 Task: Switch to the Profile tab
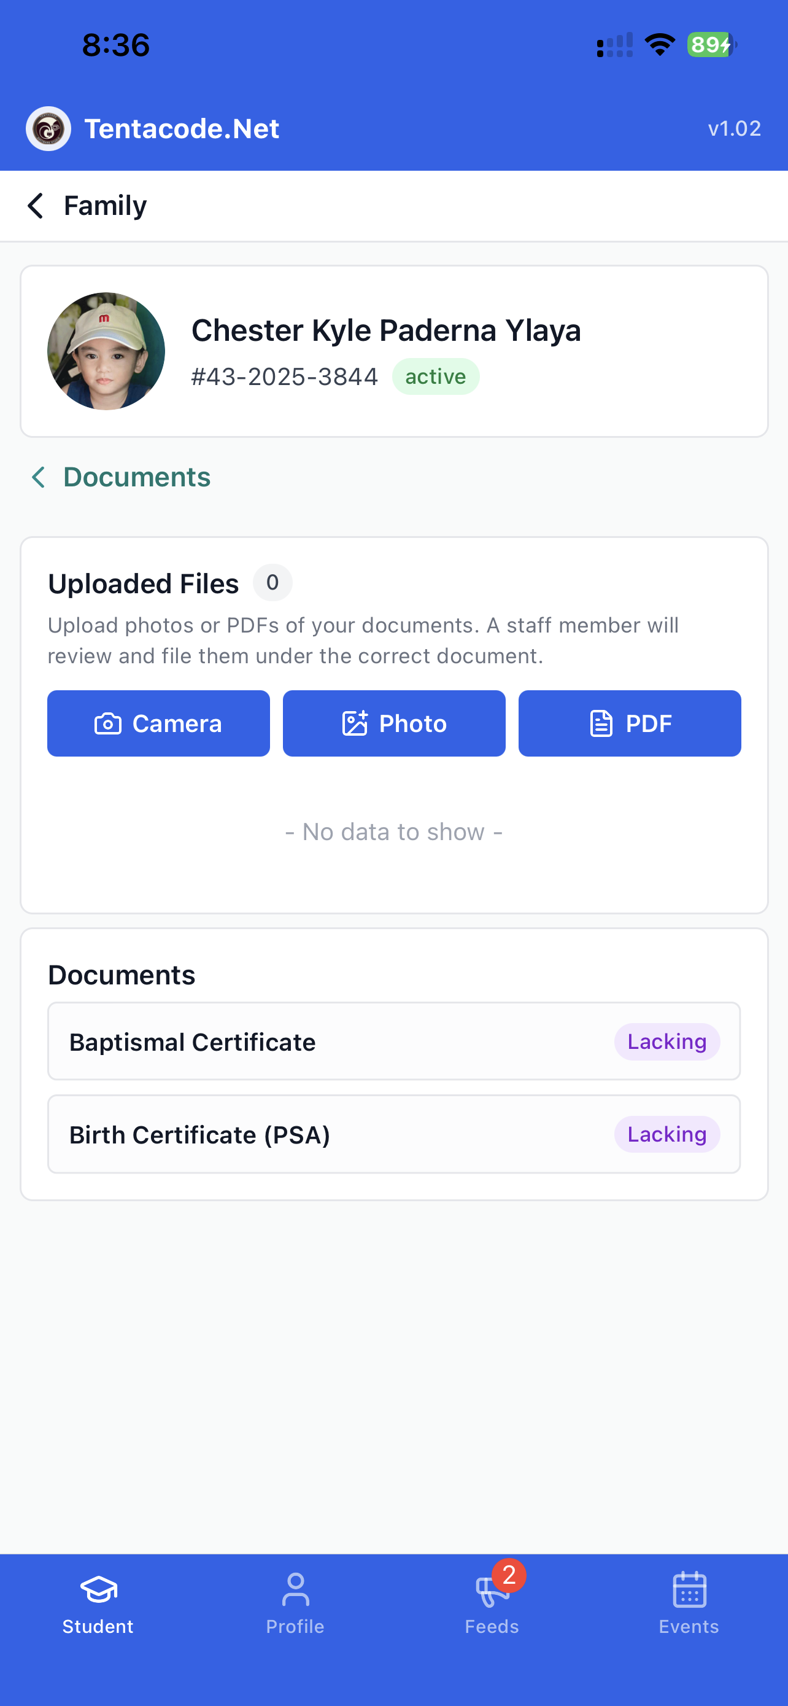click(x=295, y=1604)
